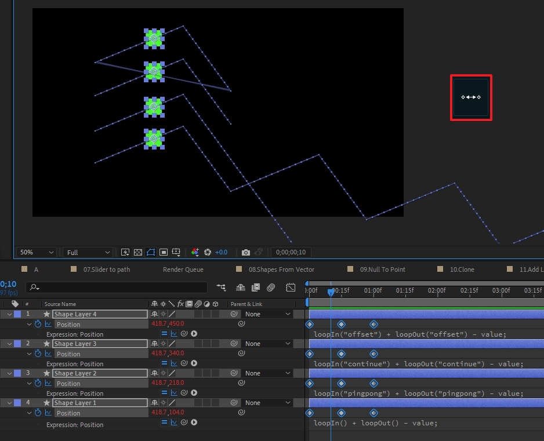Click the Position stopwatch on Shape Layer 4
The image size is (544, 441).
(38, 325)
